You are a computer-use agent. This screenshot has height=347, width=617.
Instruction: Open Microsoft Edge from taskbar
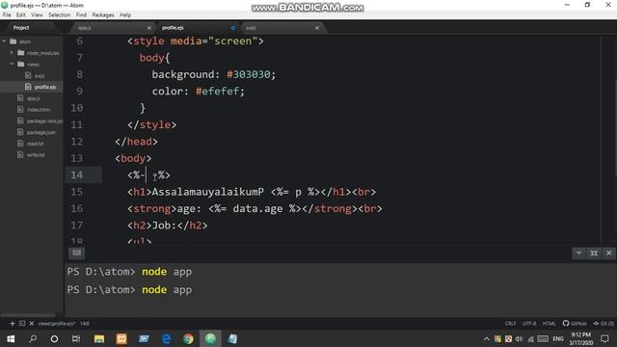pos(166,338)
